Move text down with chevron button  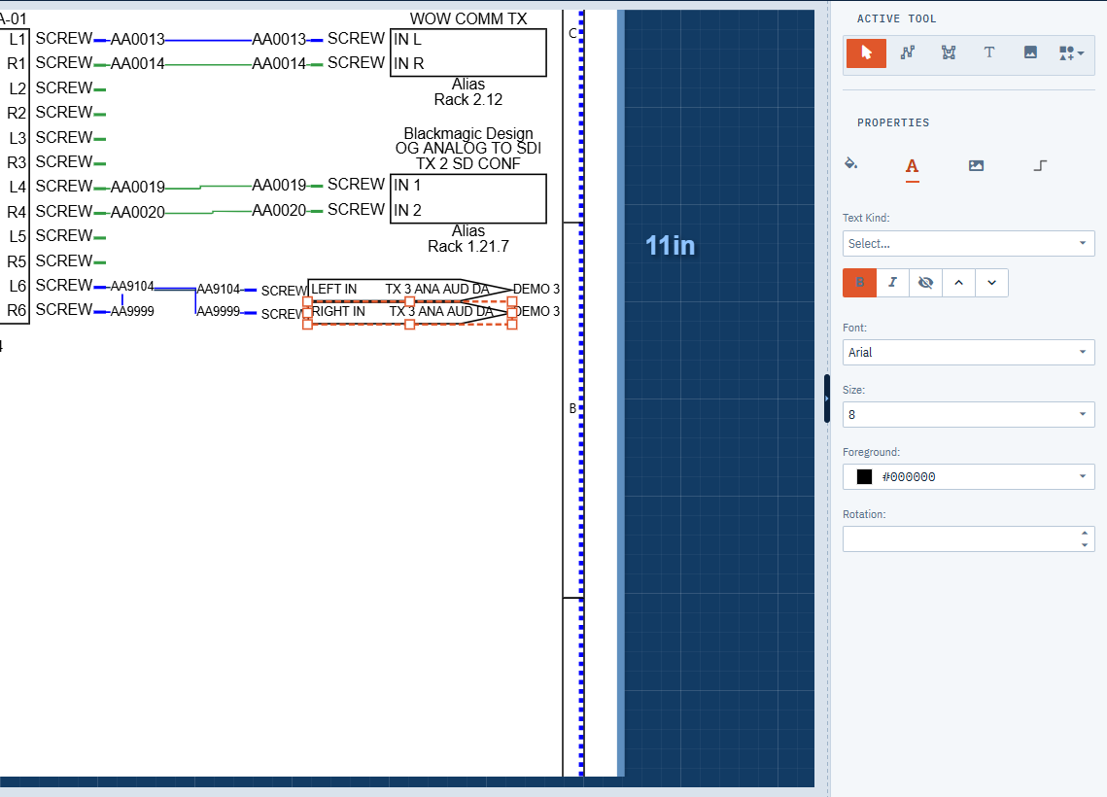tap(992, 283)
